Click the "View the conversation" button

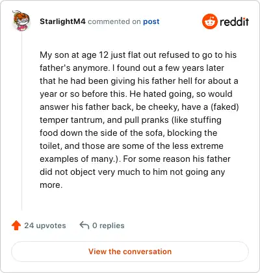pyautogui.click(x=130, y=252)
